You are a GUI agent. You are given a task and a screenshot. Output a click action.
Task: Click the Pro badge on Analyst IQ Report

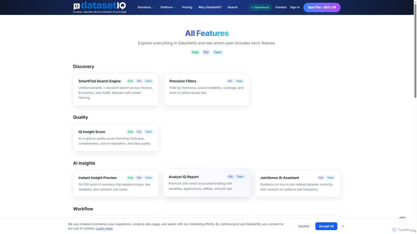pyautogui.click(x=231, y=176)
